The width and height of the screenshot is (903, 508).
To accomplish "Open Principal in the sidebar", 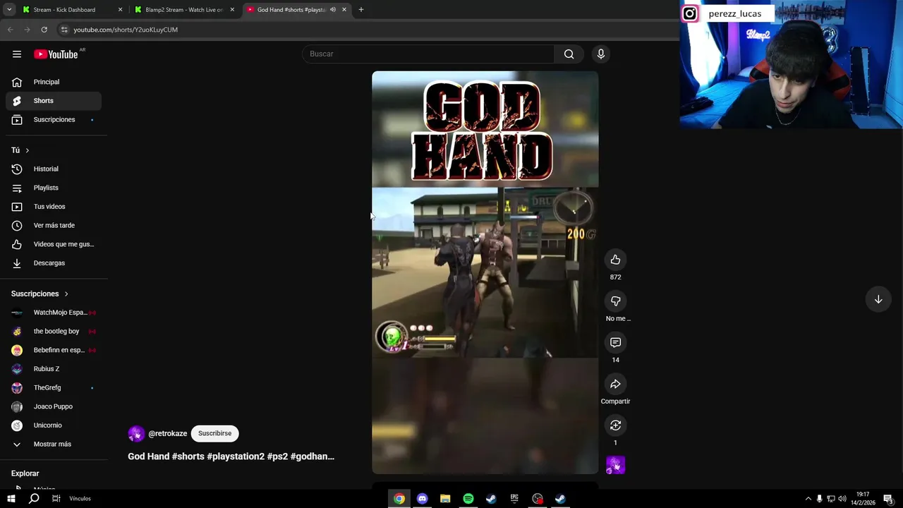I will click(x=54, y=82).
